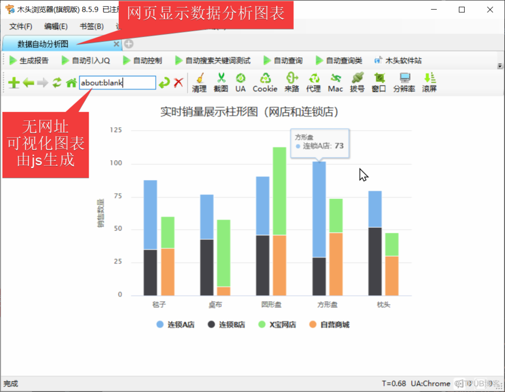Click the 销售数量 y-axis title
This screenshot has height=392, width=505.
[x=101, y=213]
